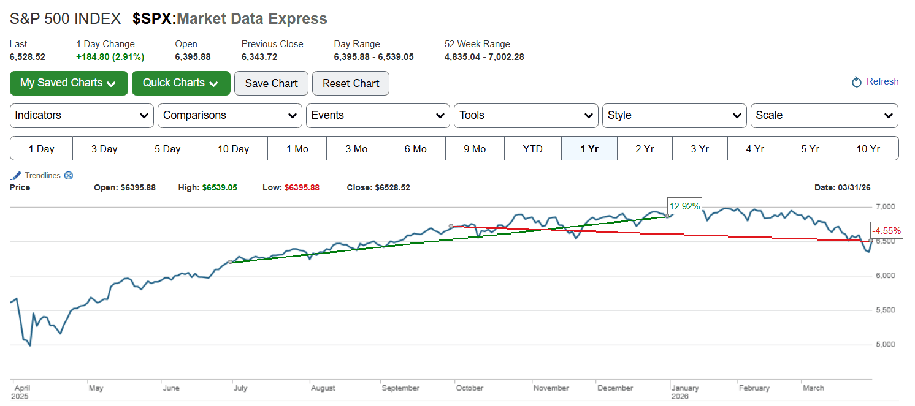Expand the Comparisons dropdown
Image resolution: width=915 pixels, height=406 pixels.
[230, 116]
